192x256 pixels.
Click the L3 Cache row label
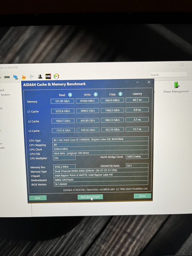point(34,131)
